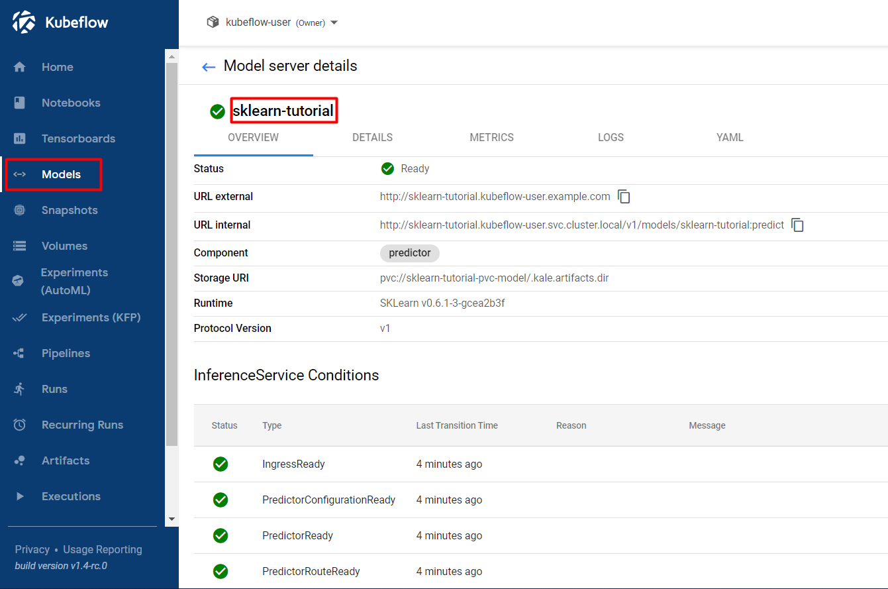888x589 pixels.
Task: Switch to the DETAILS tab
Action: click(372, 138)
